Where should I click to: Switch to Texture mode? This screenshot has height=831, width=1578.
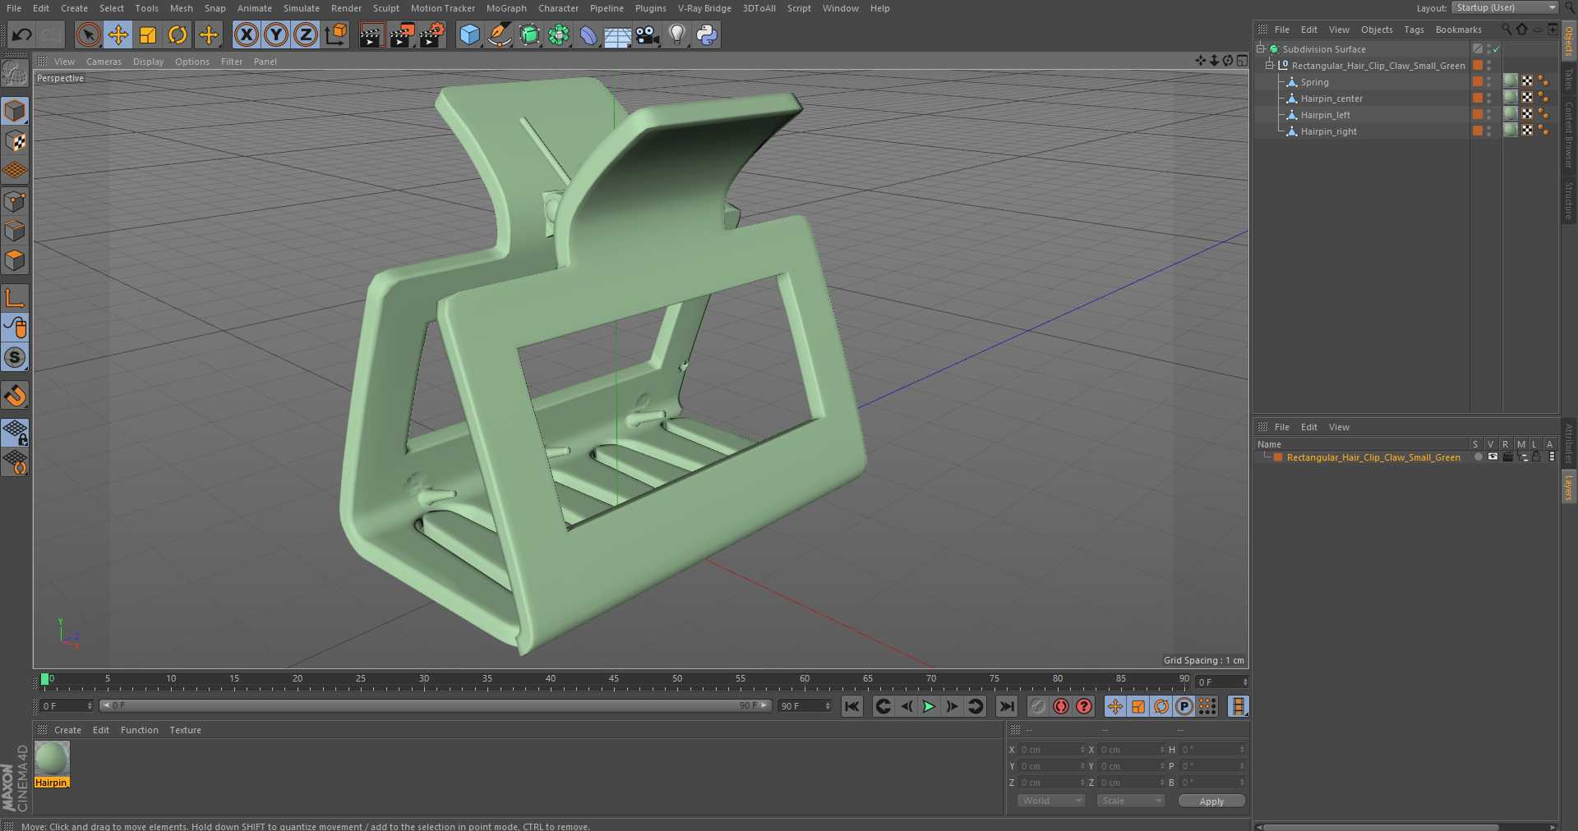pyautogui.click(x=15, y=140)
